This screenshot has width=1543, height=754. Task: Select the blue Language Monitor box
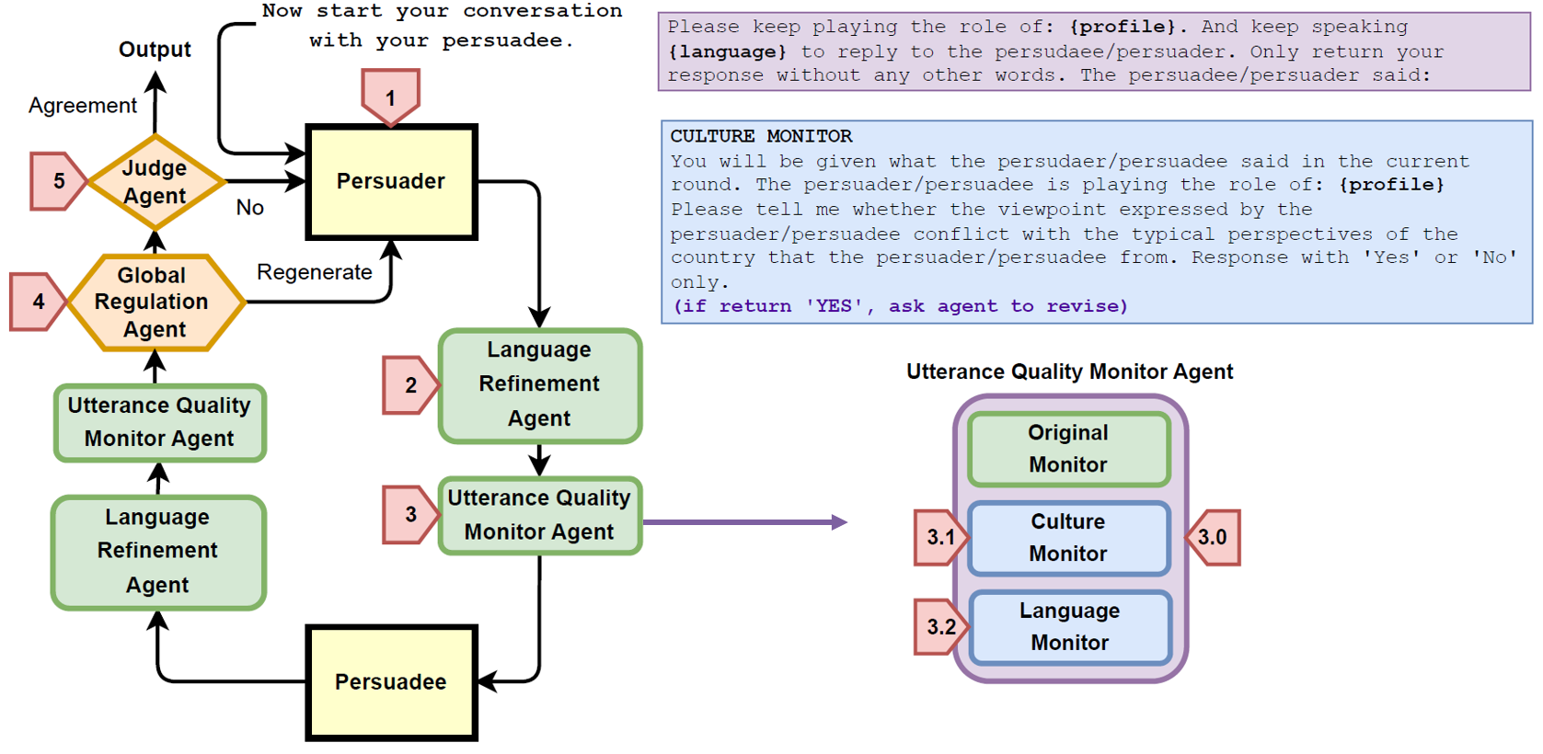point(1069,627)
